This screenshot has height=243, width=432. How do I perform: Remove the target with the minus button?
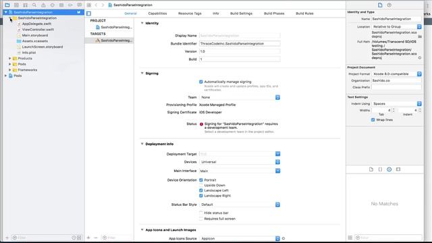tap(96, 238)
